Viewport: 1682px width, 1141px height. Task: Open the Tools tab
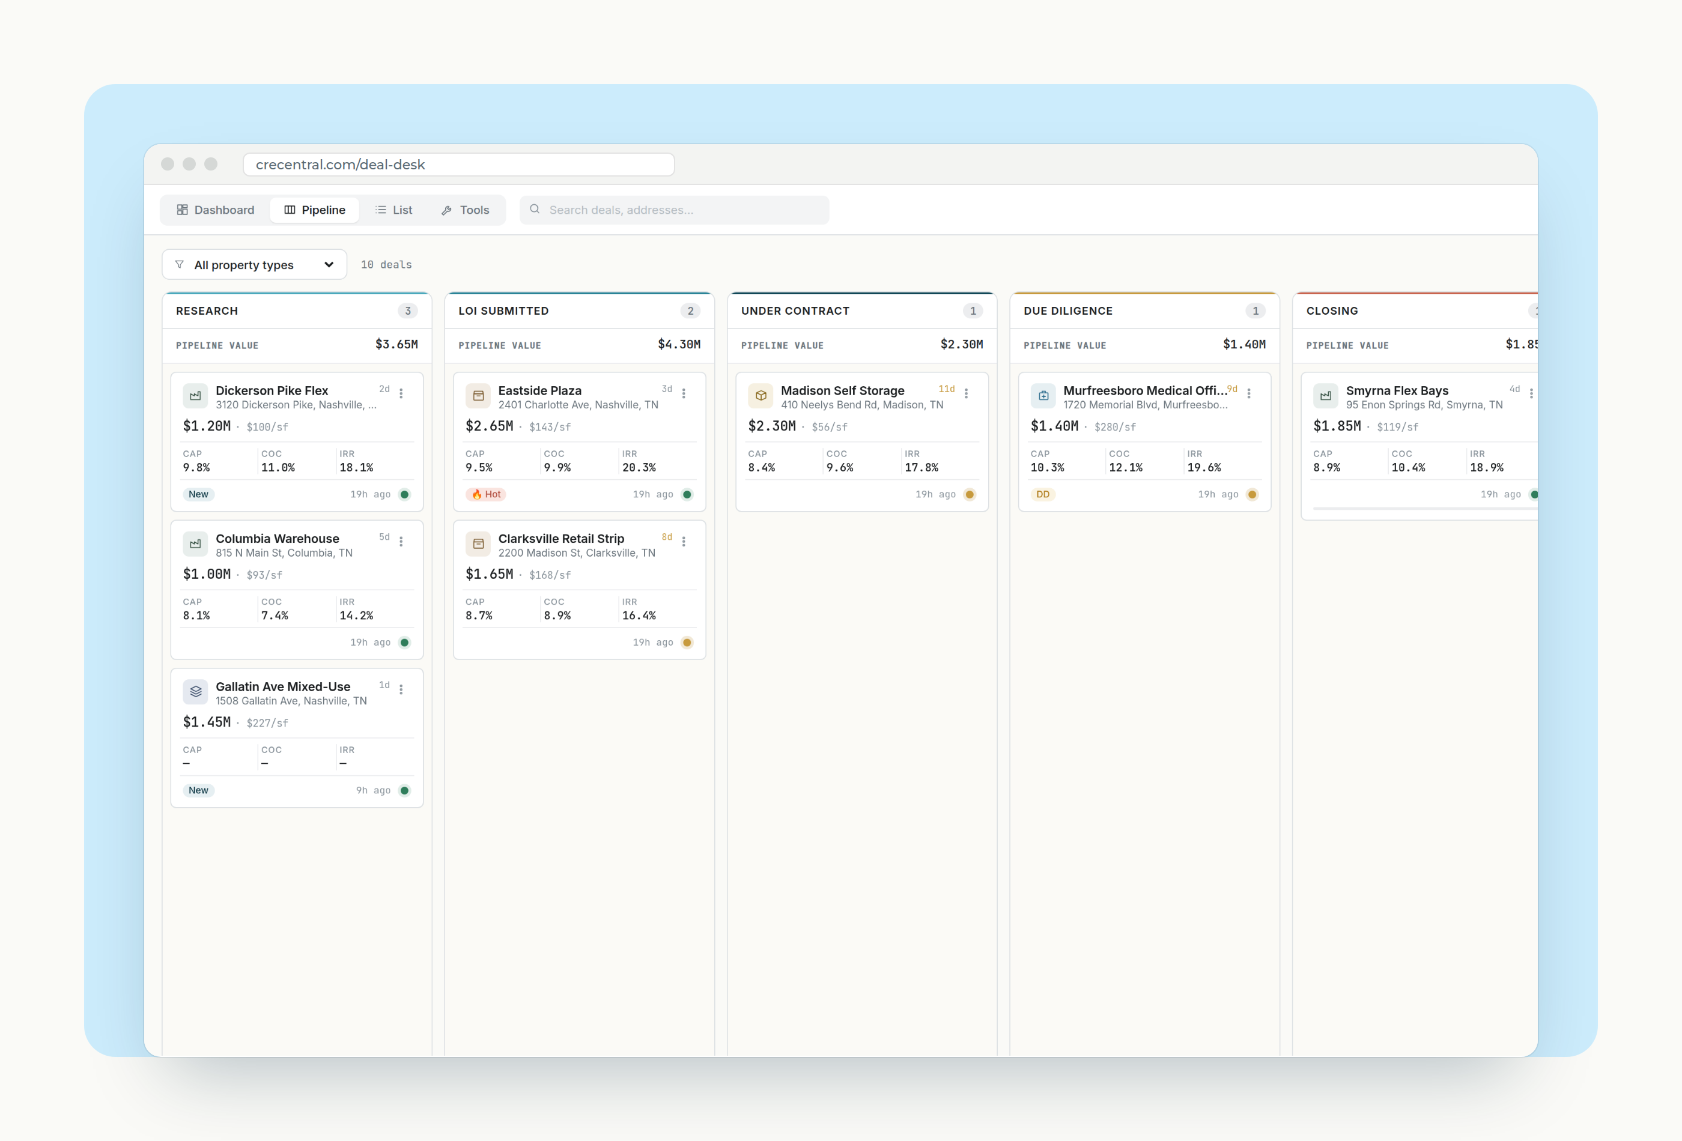click(466, 210)
